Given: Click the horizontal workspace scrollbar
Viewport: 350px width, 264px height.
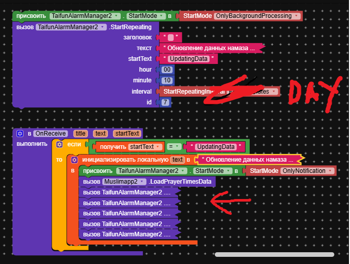Looking at the screenshot, I should click(274, 254).
